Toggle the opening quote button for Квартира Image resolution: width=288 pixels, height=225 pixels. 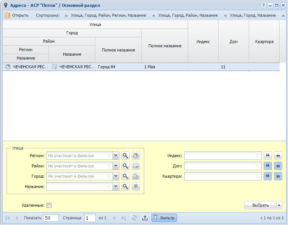(268, 176)
